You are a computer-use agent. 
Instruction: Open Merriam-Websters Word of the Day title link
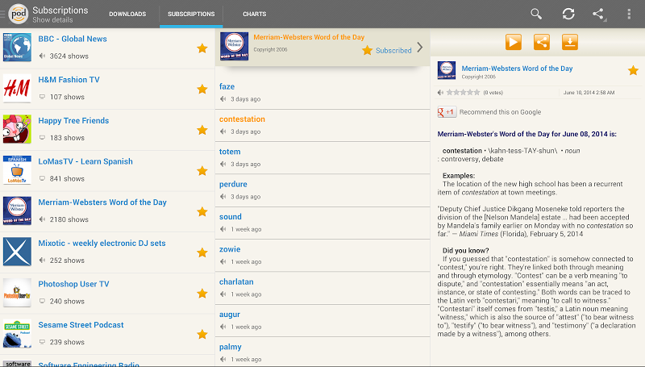tap(517, 69)
